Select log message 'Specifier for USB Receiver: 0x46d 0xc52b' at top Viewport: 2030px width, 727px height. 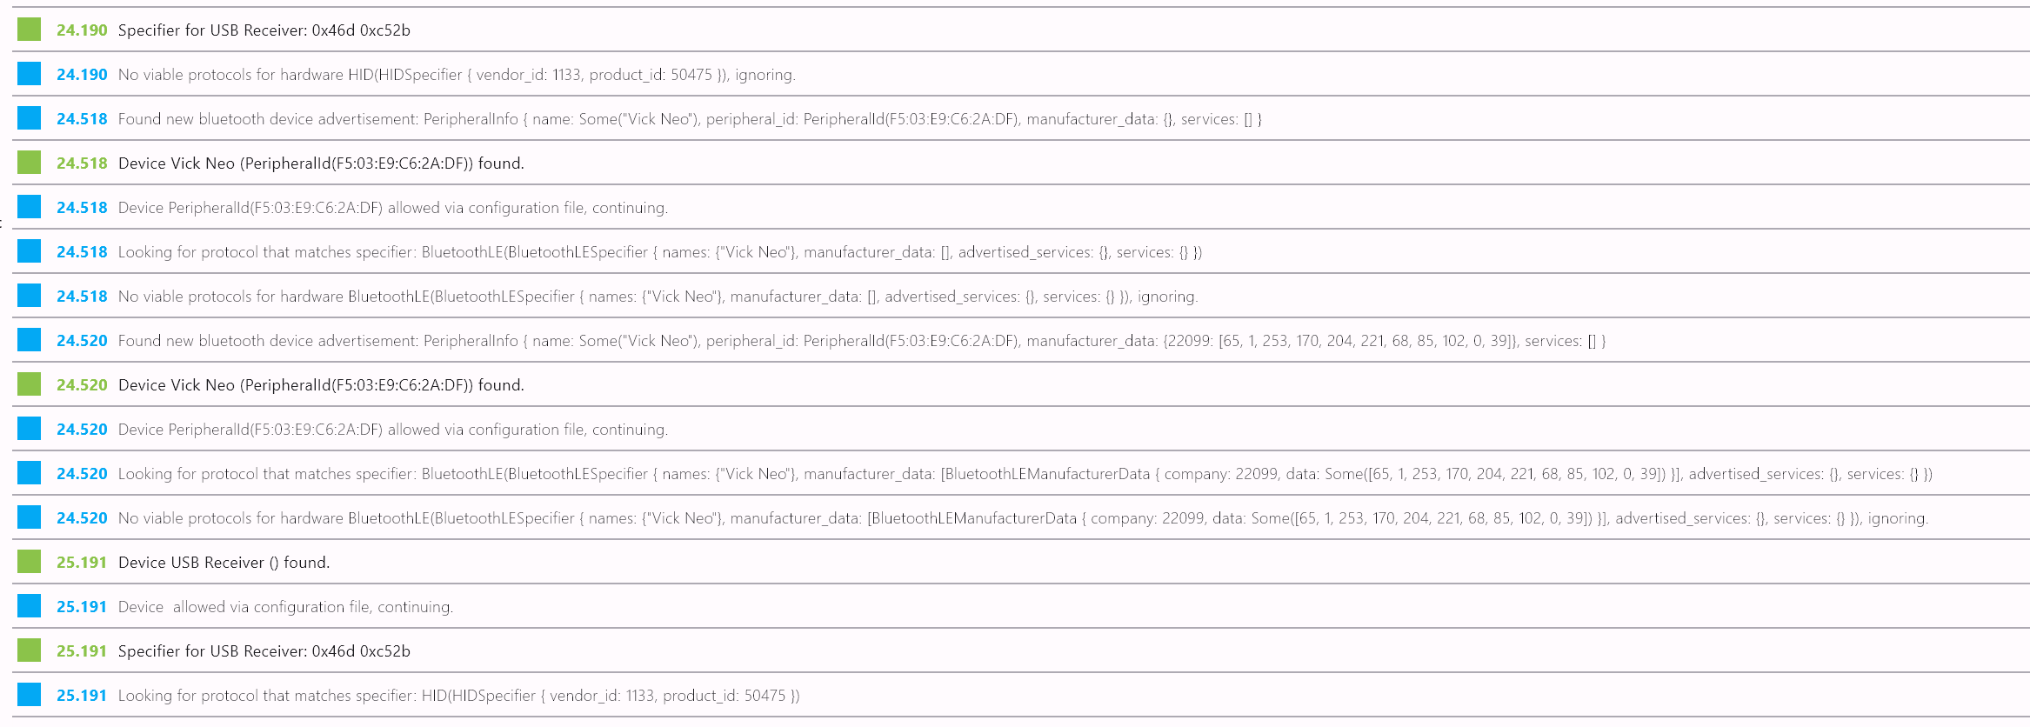[x=264, y=30]
